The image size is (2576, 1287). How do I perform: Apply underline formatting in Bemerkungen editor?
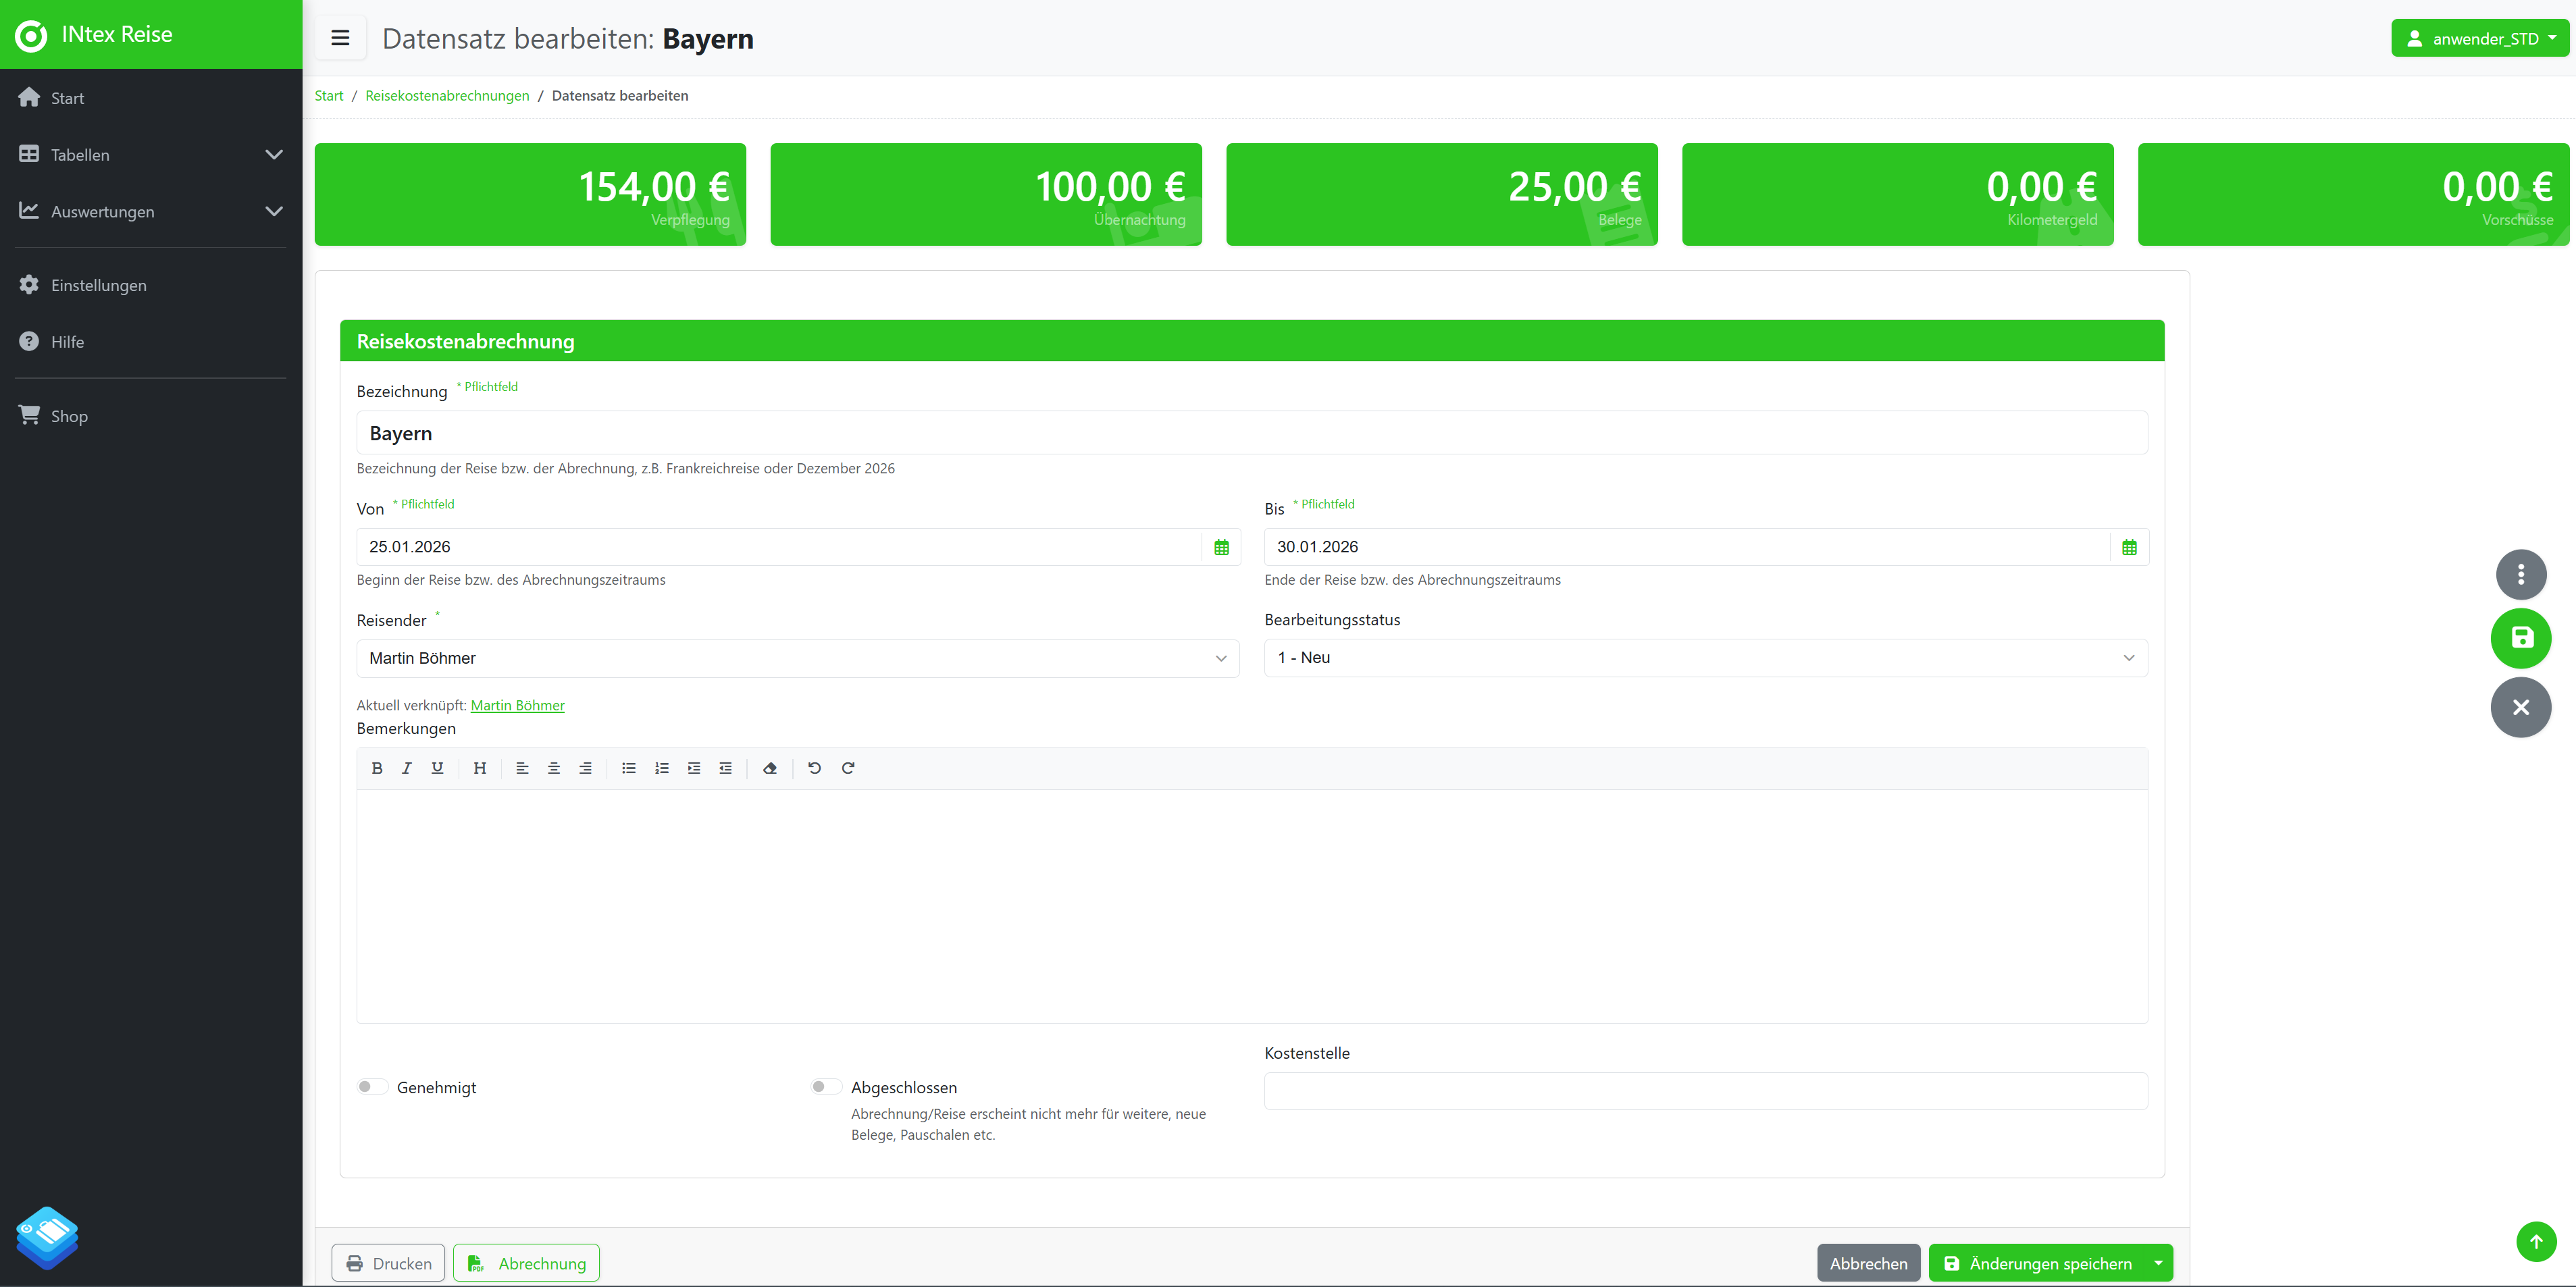point(437,768)
